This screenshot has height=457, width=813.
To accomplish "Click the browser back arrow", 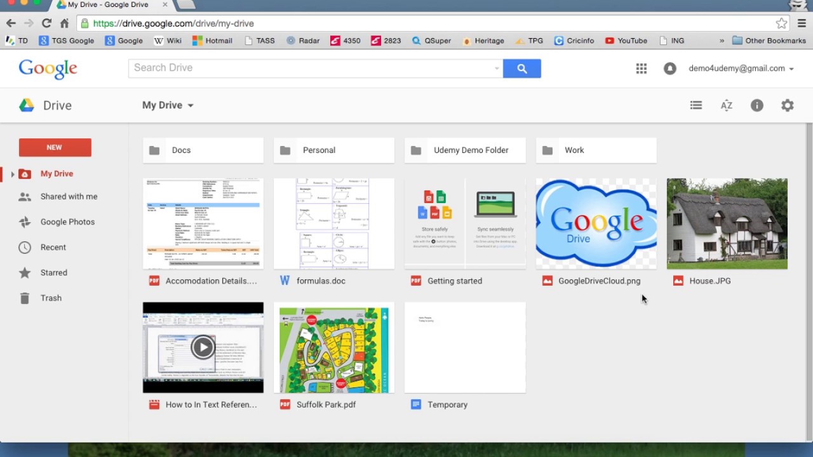I will pyautogui.click(x=11, y=23).
